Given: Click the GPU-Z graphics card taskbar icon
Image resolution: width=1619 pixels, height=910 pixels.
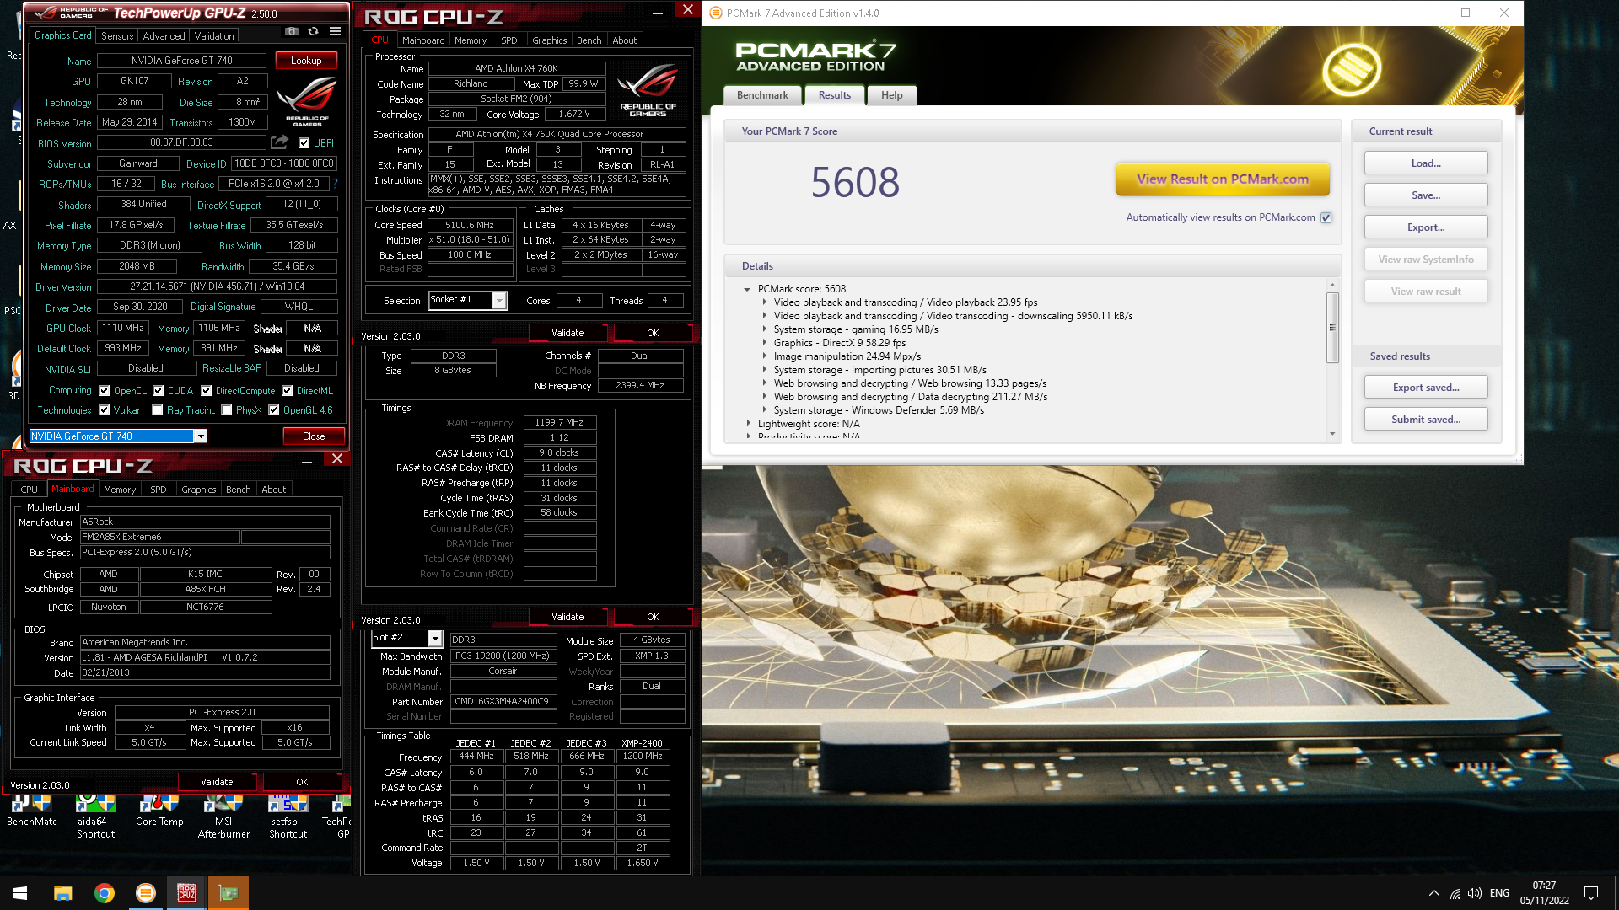Looking at the screenshot, I should tap(229, 893).
